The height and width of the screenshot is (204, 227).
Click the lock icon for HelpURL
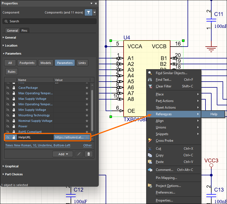pos(14,137)
